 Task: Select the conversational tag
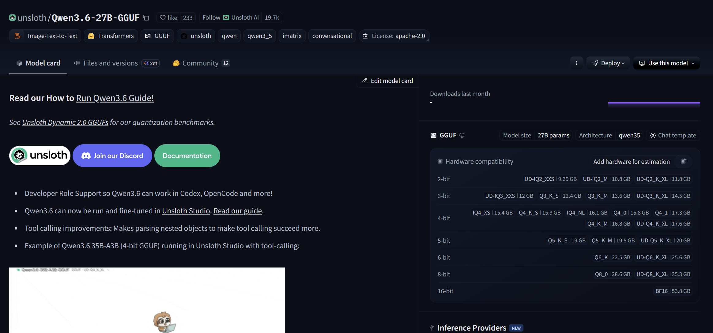(332, 36)
